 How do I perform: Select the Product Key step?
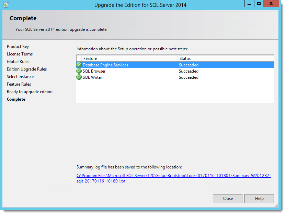tap(18, 47)
